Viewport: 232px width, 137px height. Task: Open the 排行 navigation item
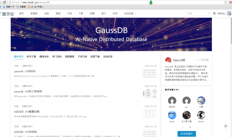(104, 13)
